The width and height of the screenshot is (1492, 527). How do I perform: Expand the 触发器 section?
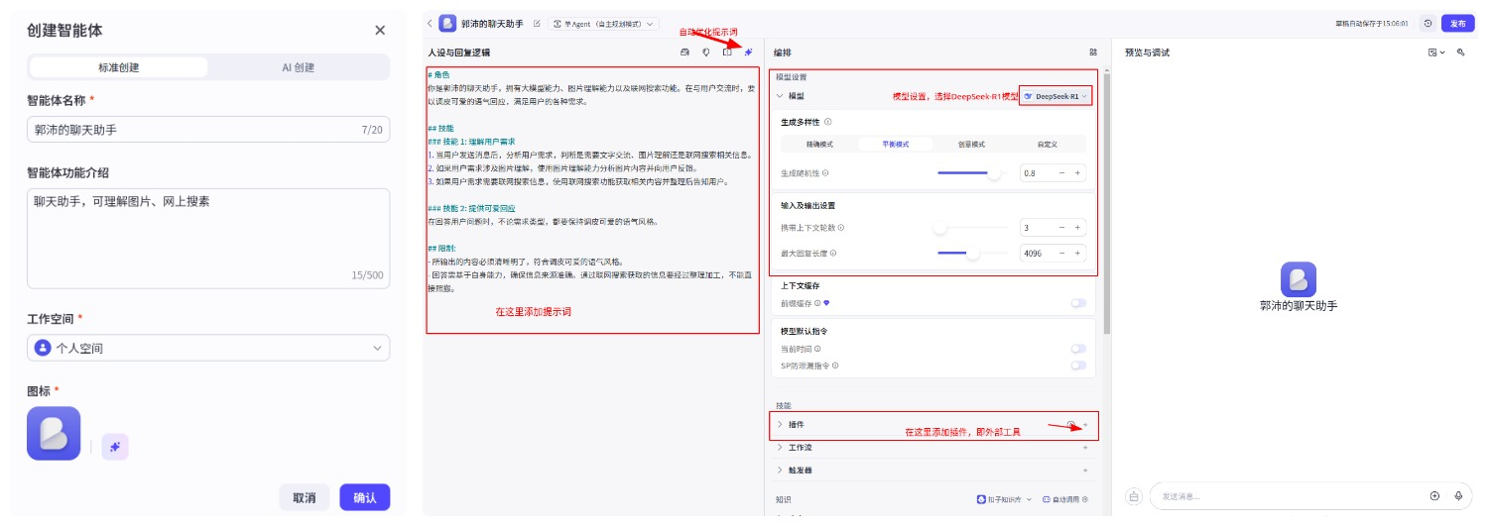click(780, 471)
